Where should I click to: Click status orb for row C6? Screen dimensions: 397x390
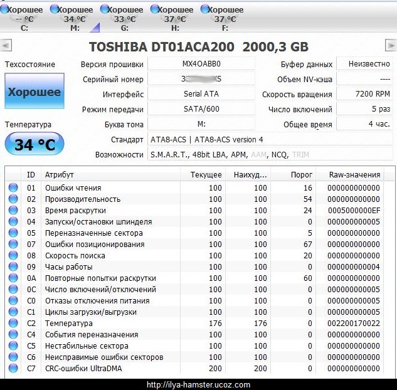pos(13,357)
